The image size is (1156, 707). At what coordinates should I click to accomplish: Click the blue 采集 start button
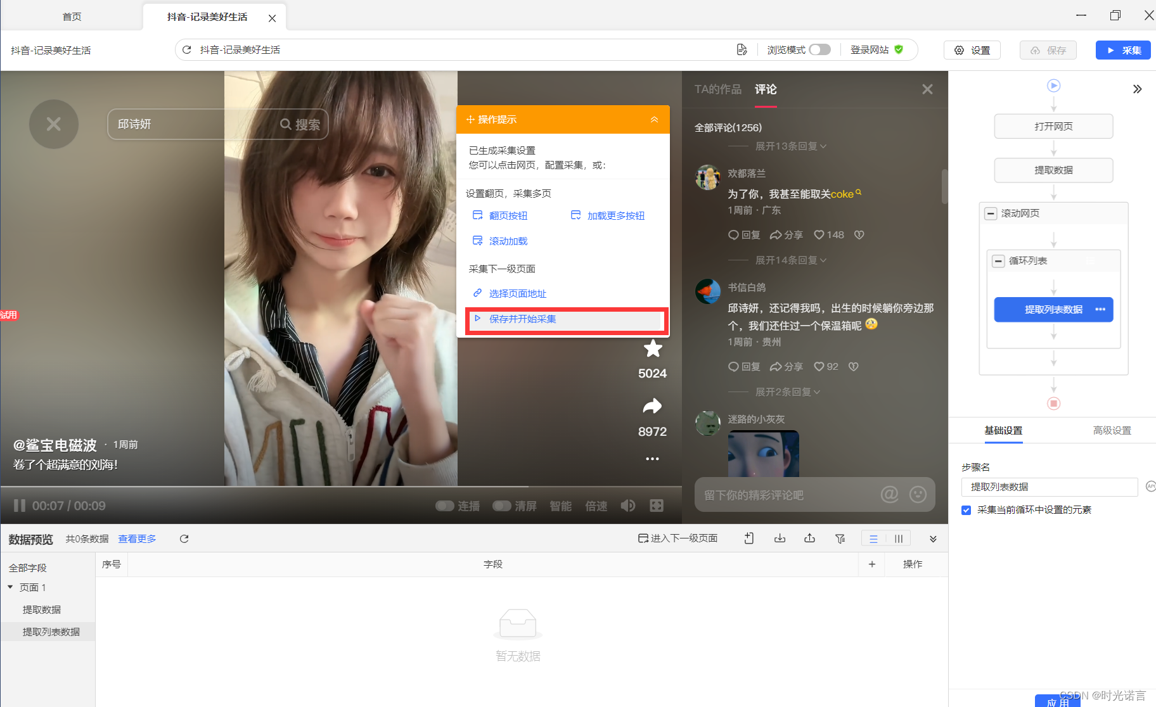click(1123, 50)
